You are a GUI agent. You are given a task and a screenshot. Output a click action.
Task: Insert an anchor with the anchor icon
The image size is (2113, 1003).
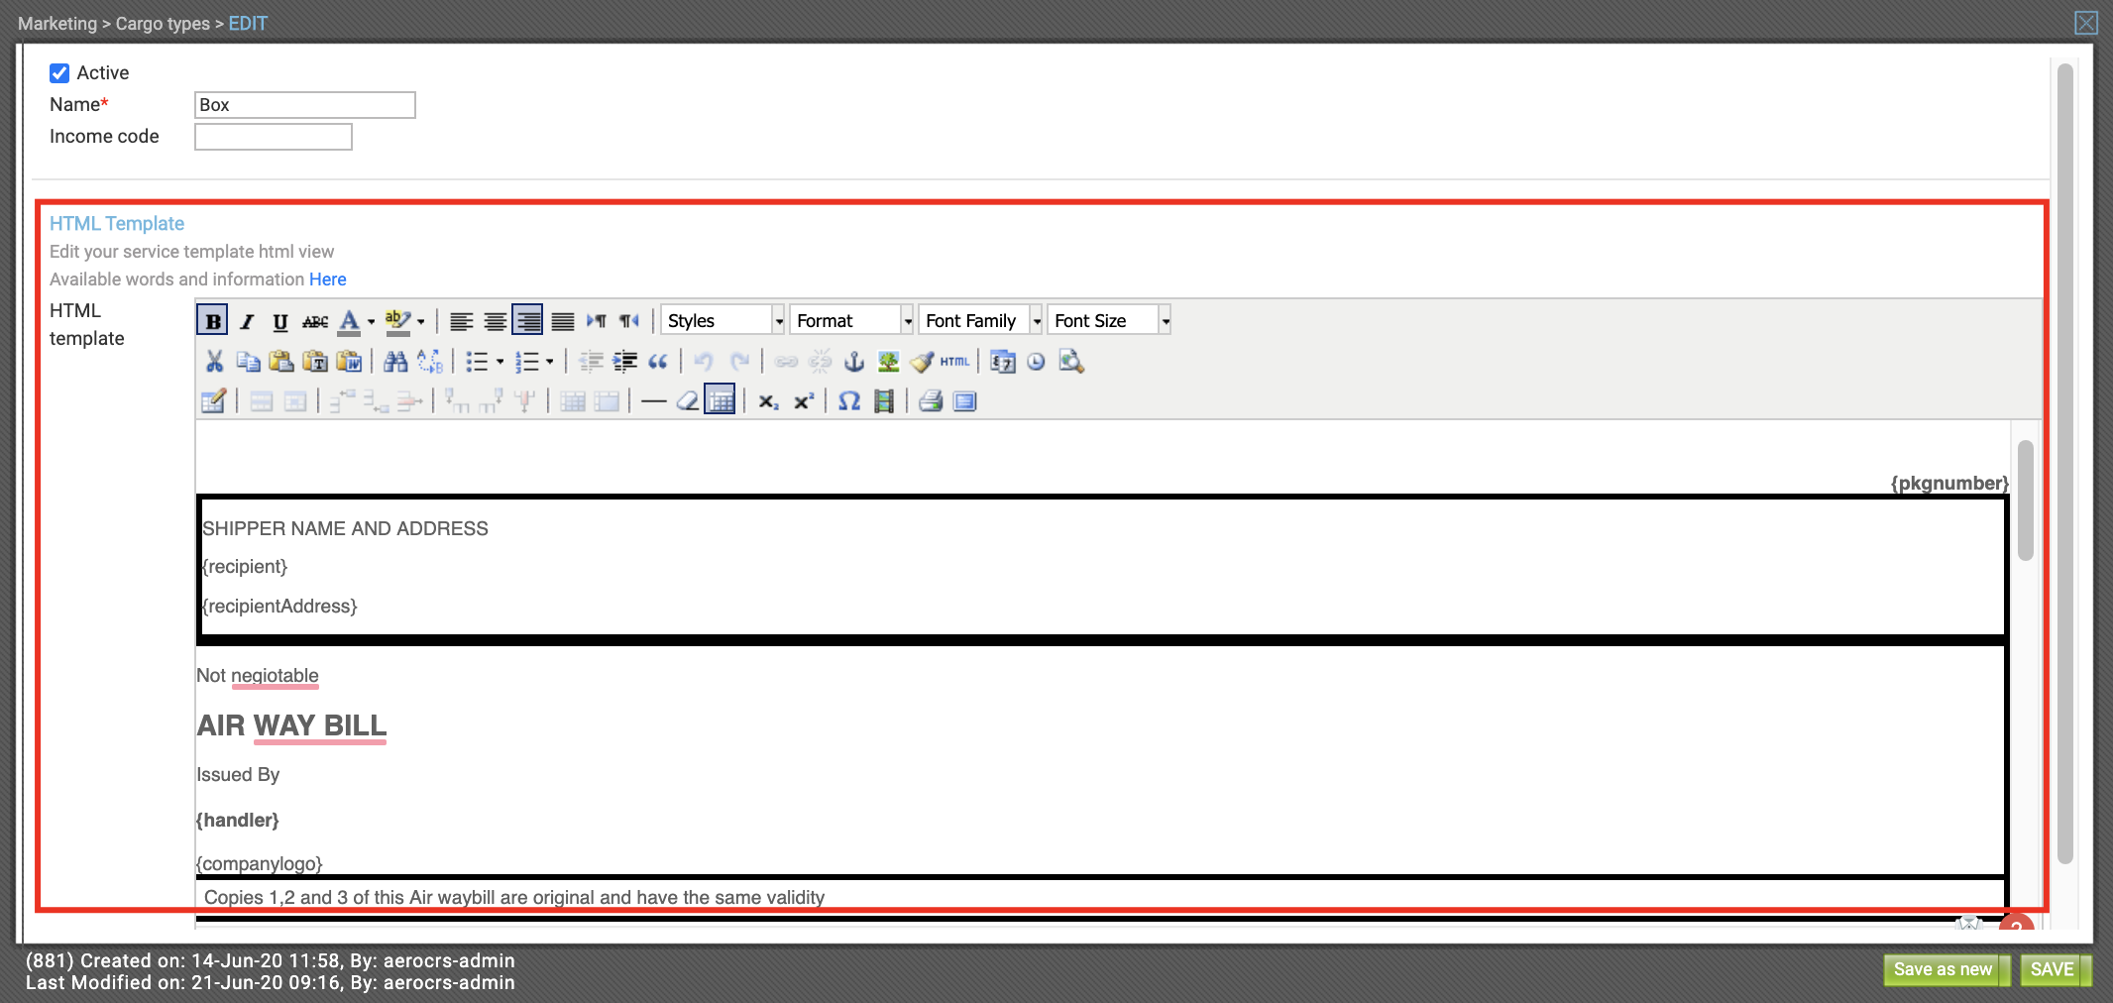854,362
